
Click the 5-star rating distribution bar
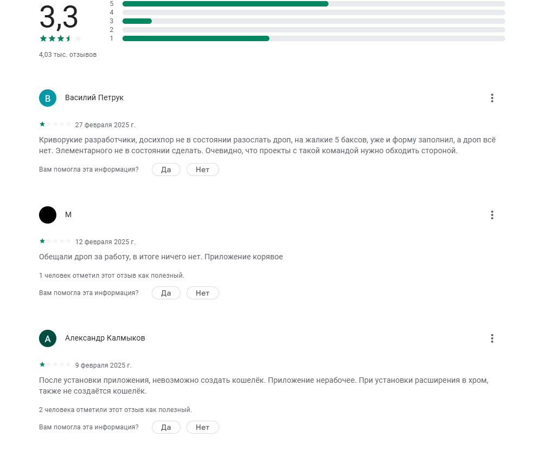pos(314,4)
